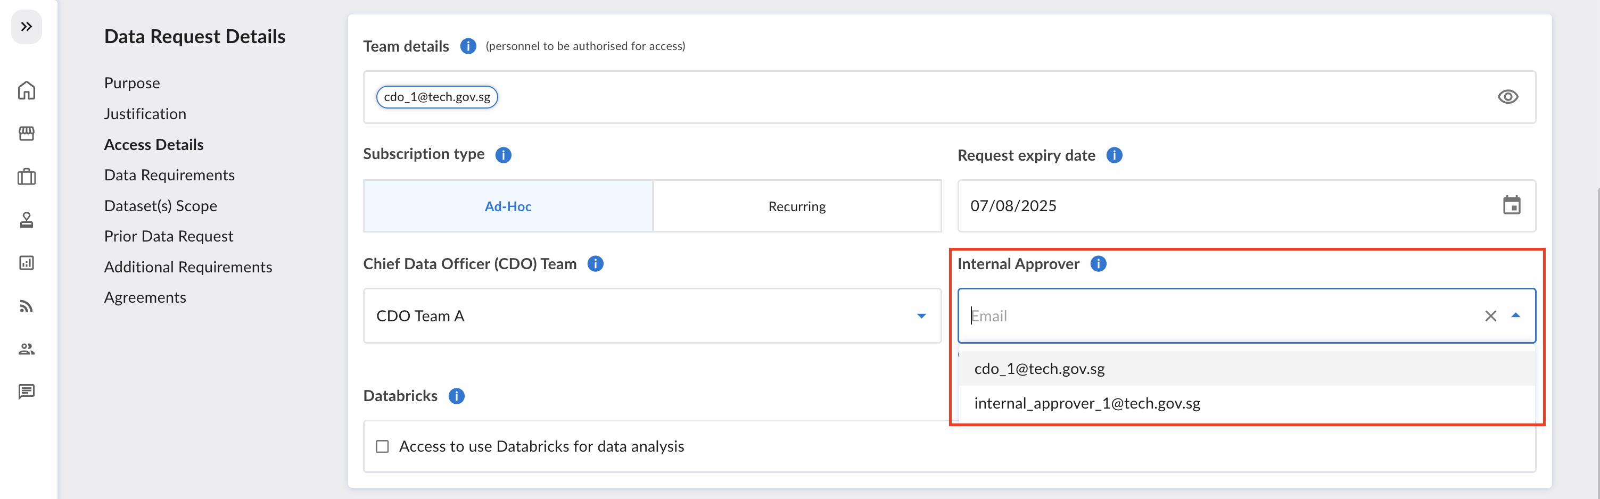Go to Access Details section

[x=153, y=145]
